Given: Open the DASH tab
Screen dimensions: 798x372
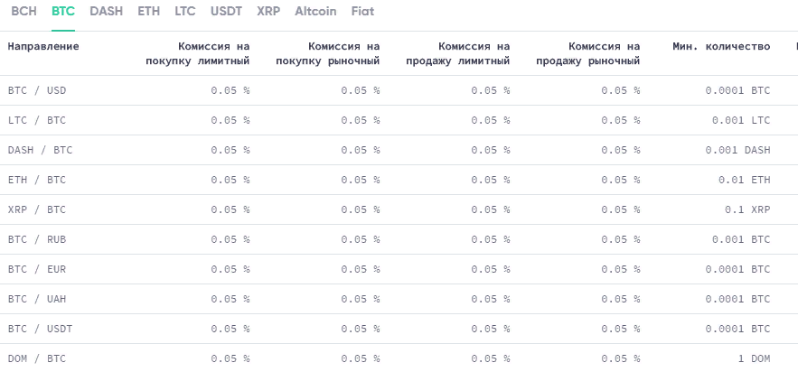Looking at the screenshot, I should point(107,11).
